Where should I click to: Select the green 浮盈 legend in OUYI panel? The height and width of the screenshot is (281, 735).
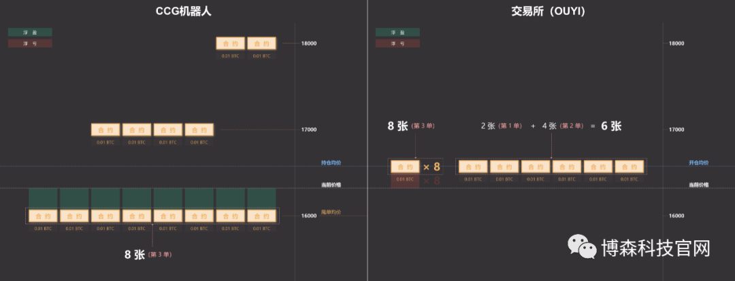[x=397, y=33]
